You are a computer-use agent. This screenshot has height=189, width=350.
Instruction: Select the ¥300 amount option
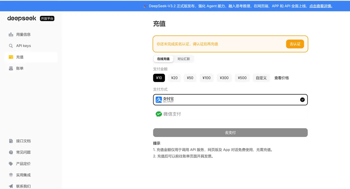(x=224, y=78)
